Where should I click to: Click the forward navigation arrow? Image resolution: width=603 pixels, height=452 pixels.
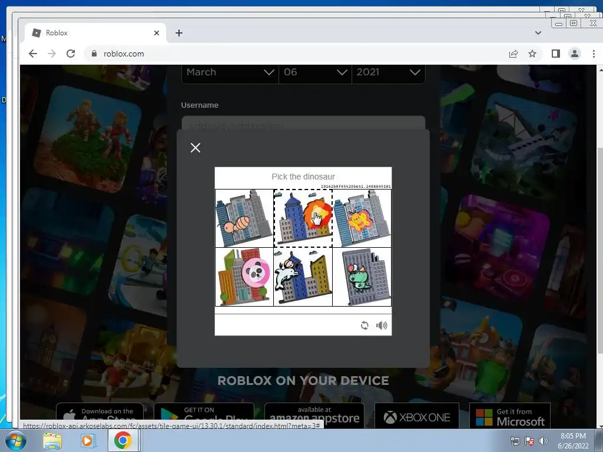tap(52, 54)
